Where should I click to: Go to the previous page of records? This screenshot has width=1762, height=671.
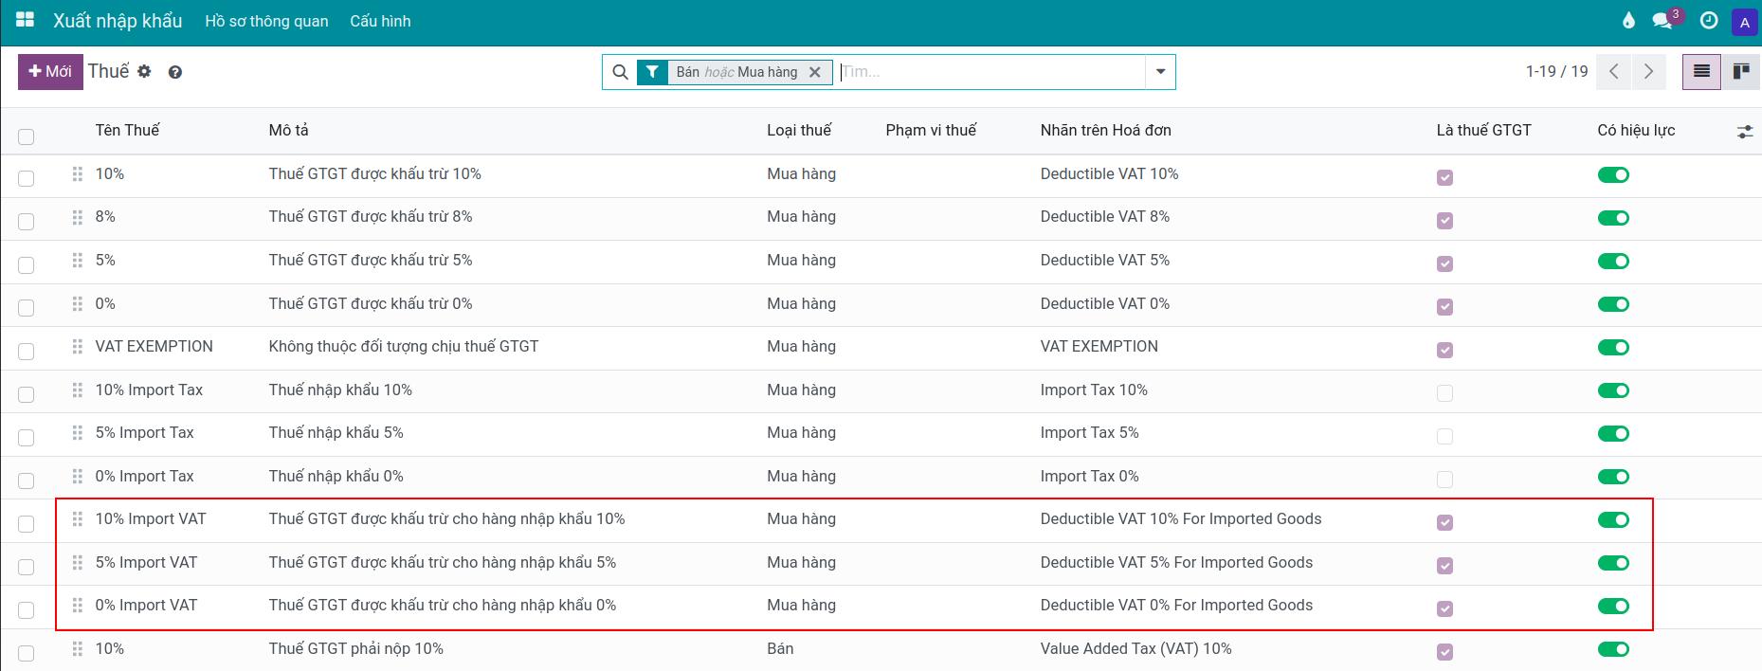[1614, 72]
